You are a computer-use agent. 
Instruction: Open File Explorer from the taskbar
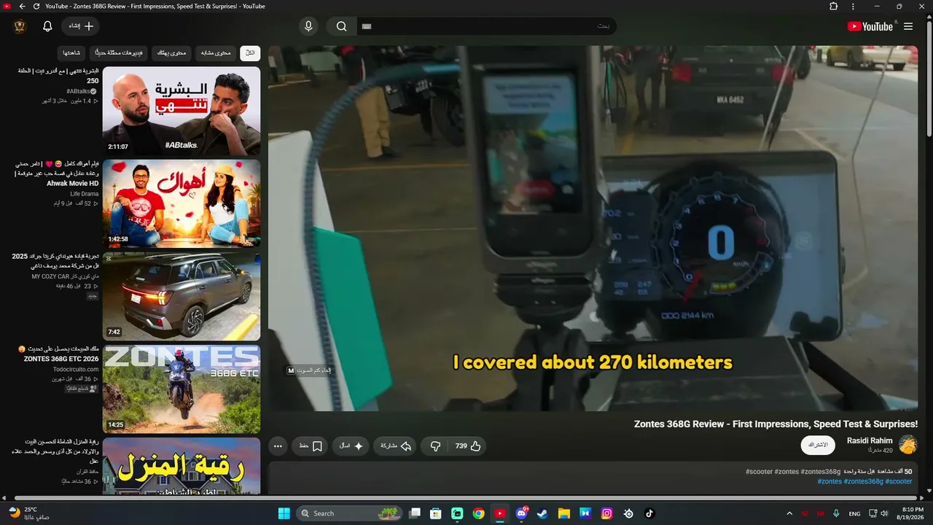[564, 513]
